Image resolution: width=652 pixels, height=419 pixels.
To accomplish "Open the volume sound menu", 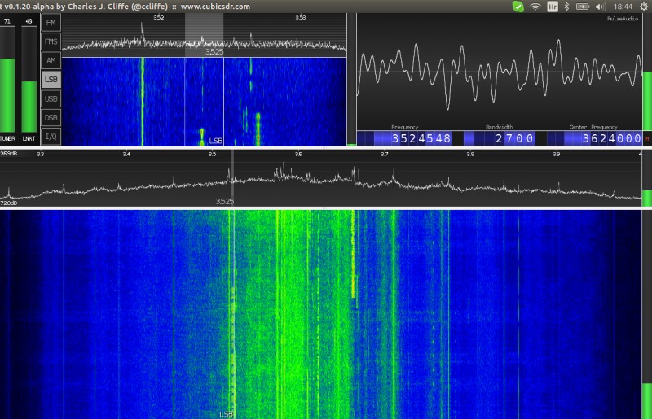I will point(601,7).
